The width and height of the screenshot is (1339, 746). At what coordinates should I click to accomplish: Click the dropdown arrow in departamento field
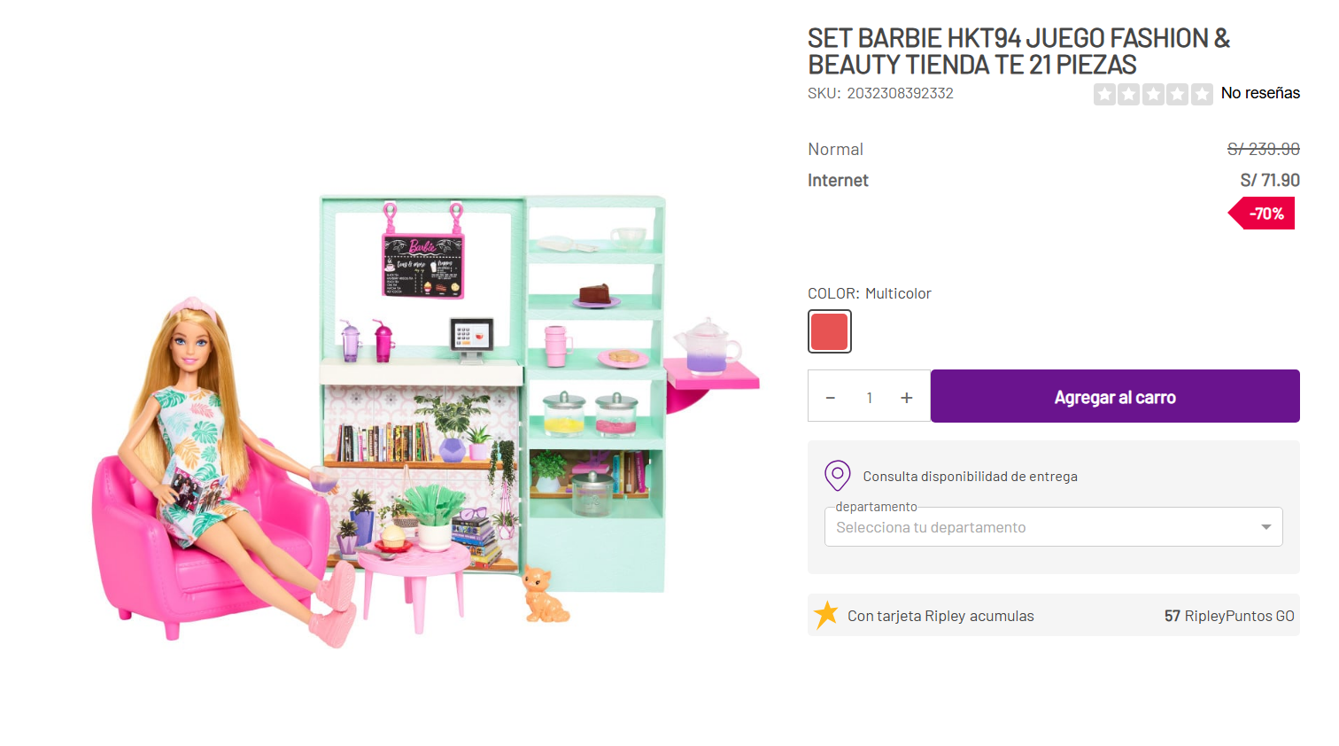click(x=1266, y=527)
